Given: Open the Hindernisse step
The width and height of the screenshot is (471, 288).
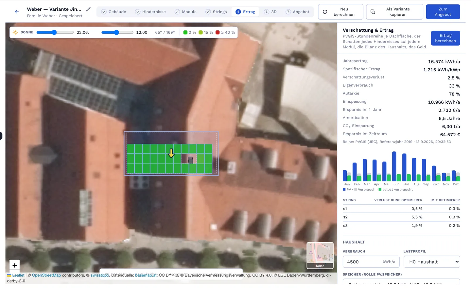Looking at the screenshot, I should 150,12.
